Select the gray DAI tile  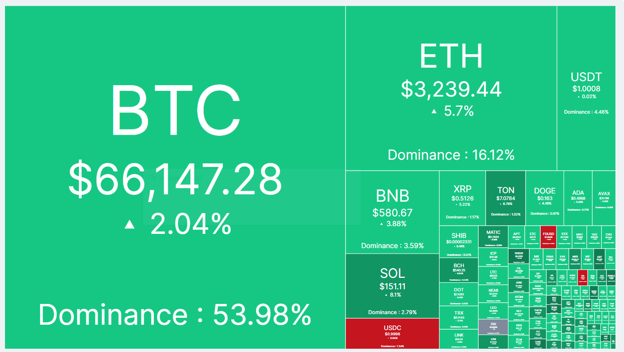[493, 327]
